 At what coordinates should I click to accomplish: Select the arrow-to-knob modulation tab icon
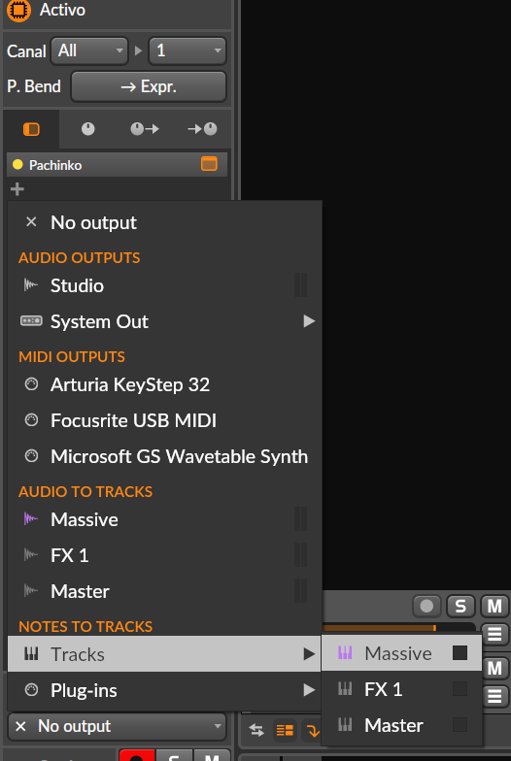(202, 129)
